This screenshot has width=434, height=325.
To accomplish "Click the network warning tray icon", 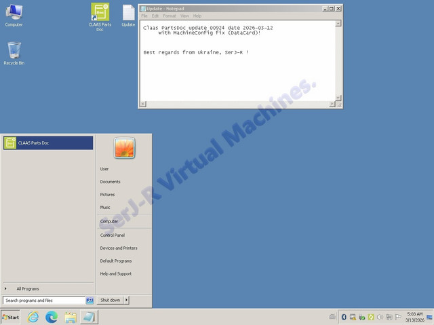I will 353,317.
